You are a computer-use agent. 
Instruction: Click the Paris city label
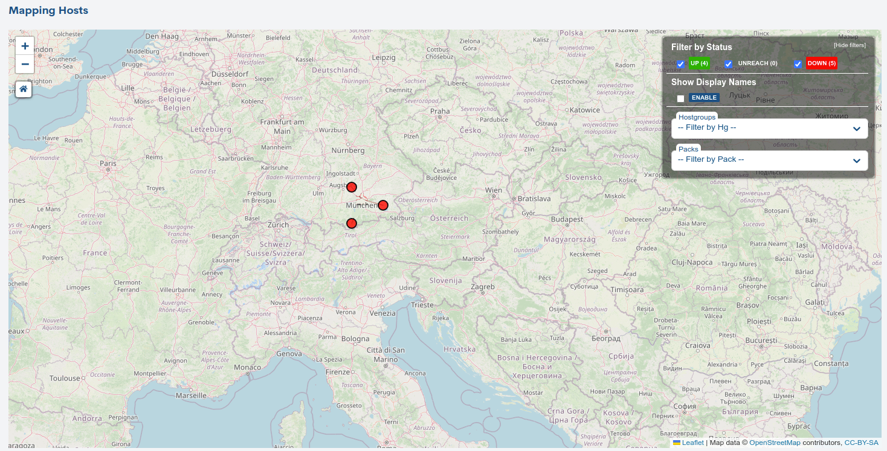pos(108,163)
